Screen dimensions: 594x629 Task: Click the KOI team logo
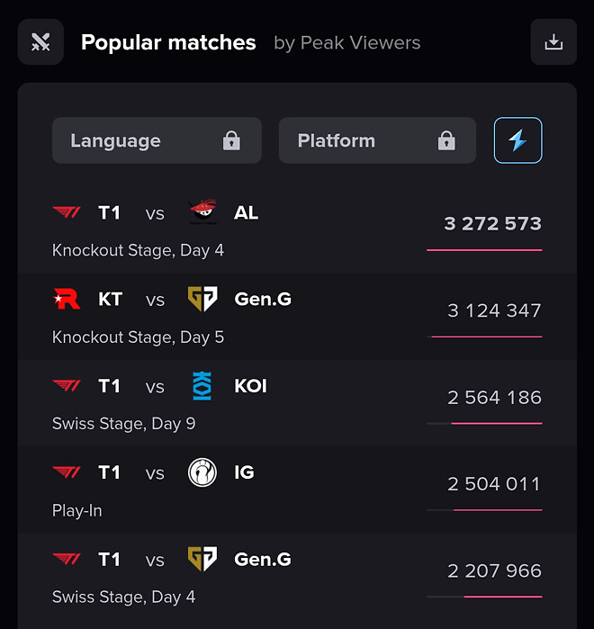click(202, 386)
